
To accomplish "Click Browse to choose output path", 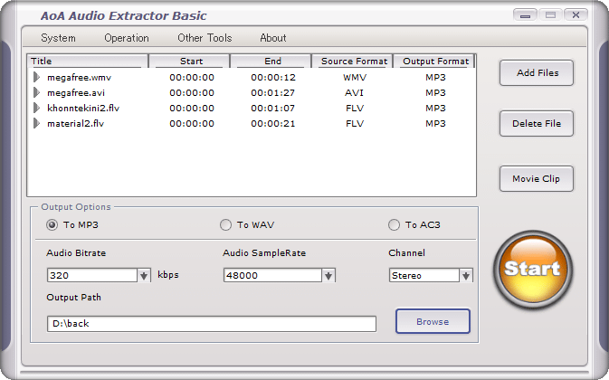I will pyautogui.click(x=433, y=321).
